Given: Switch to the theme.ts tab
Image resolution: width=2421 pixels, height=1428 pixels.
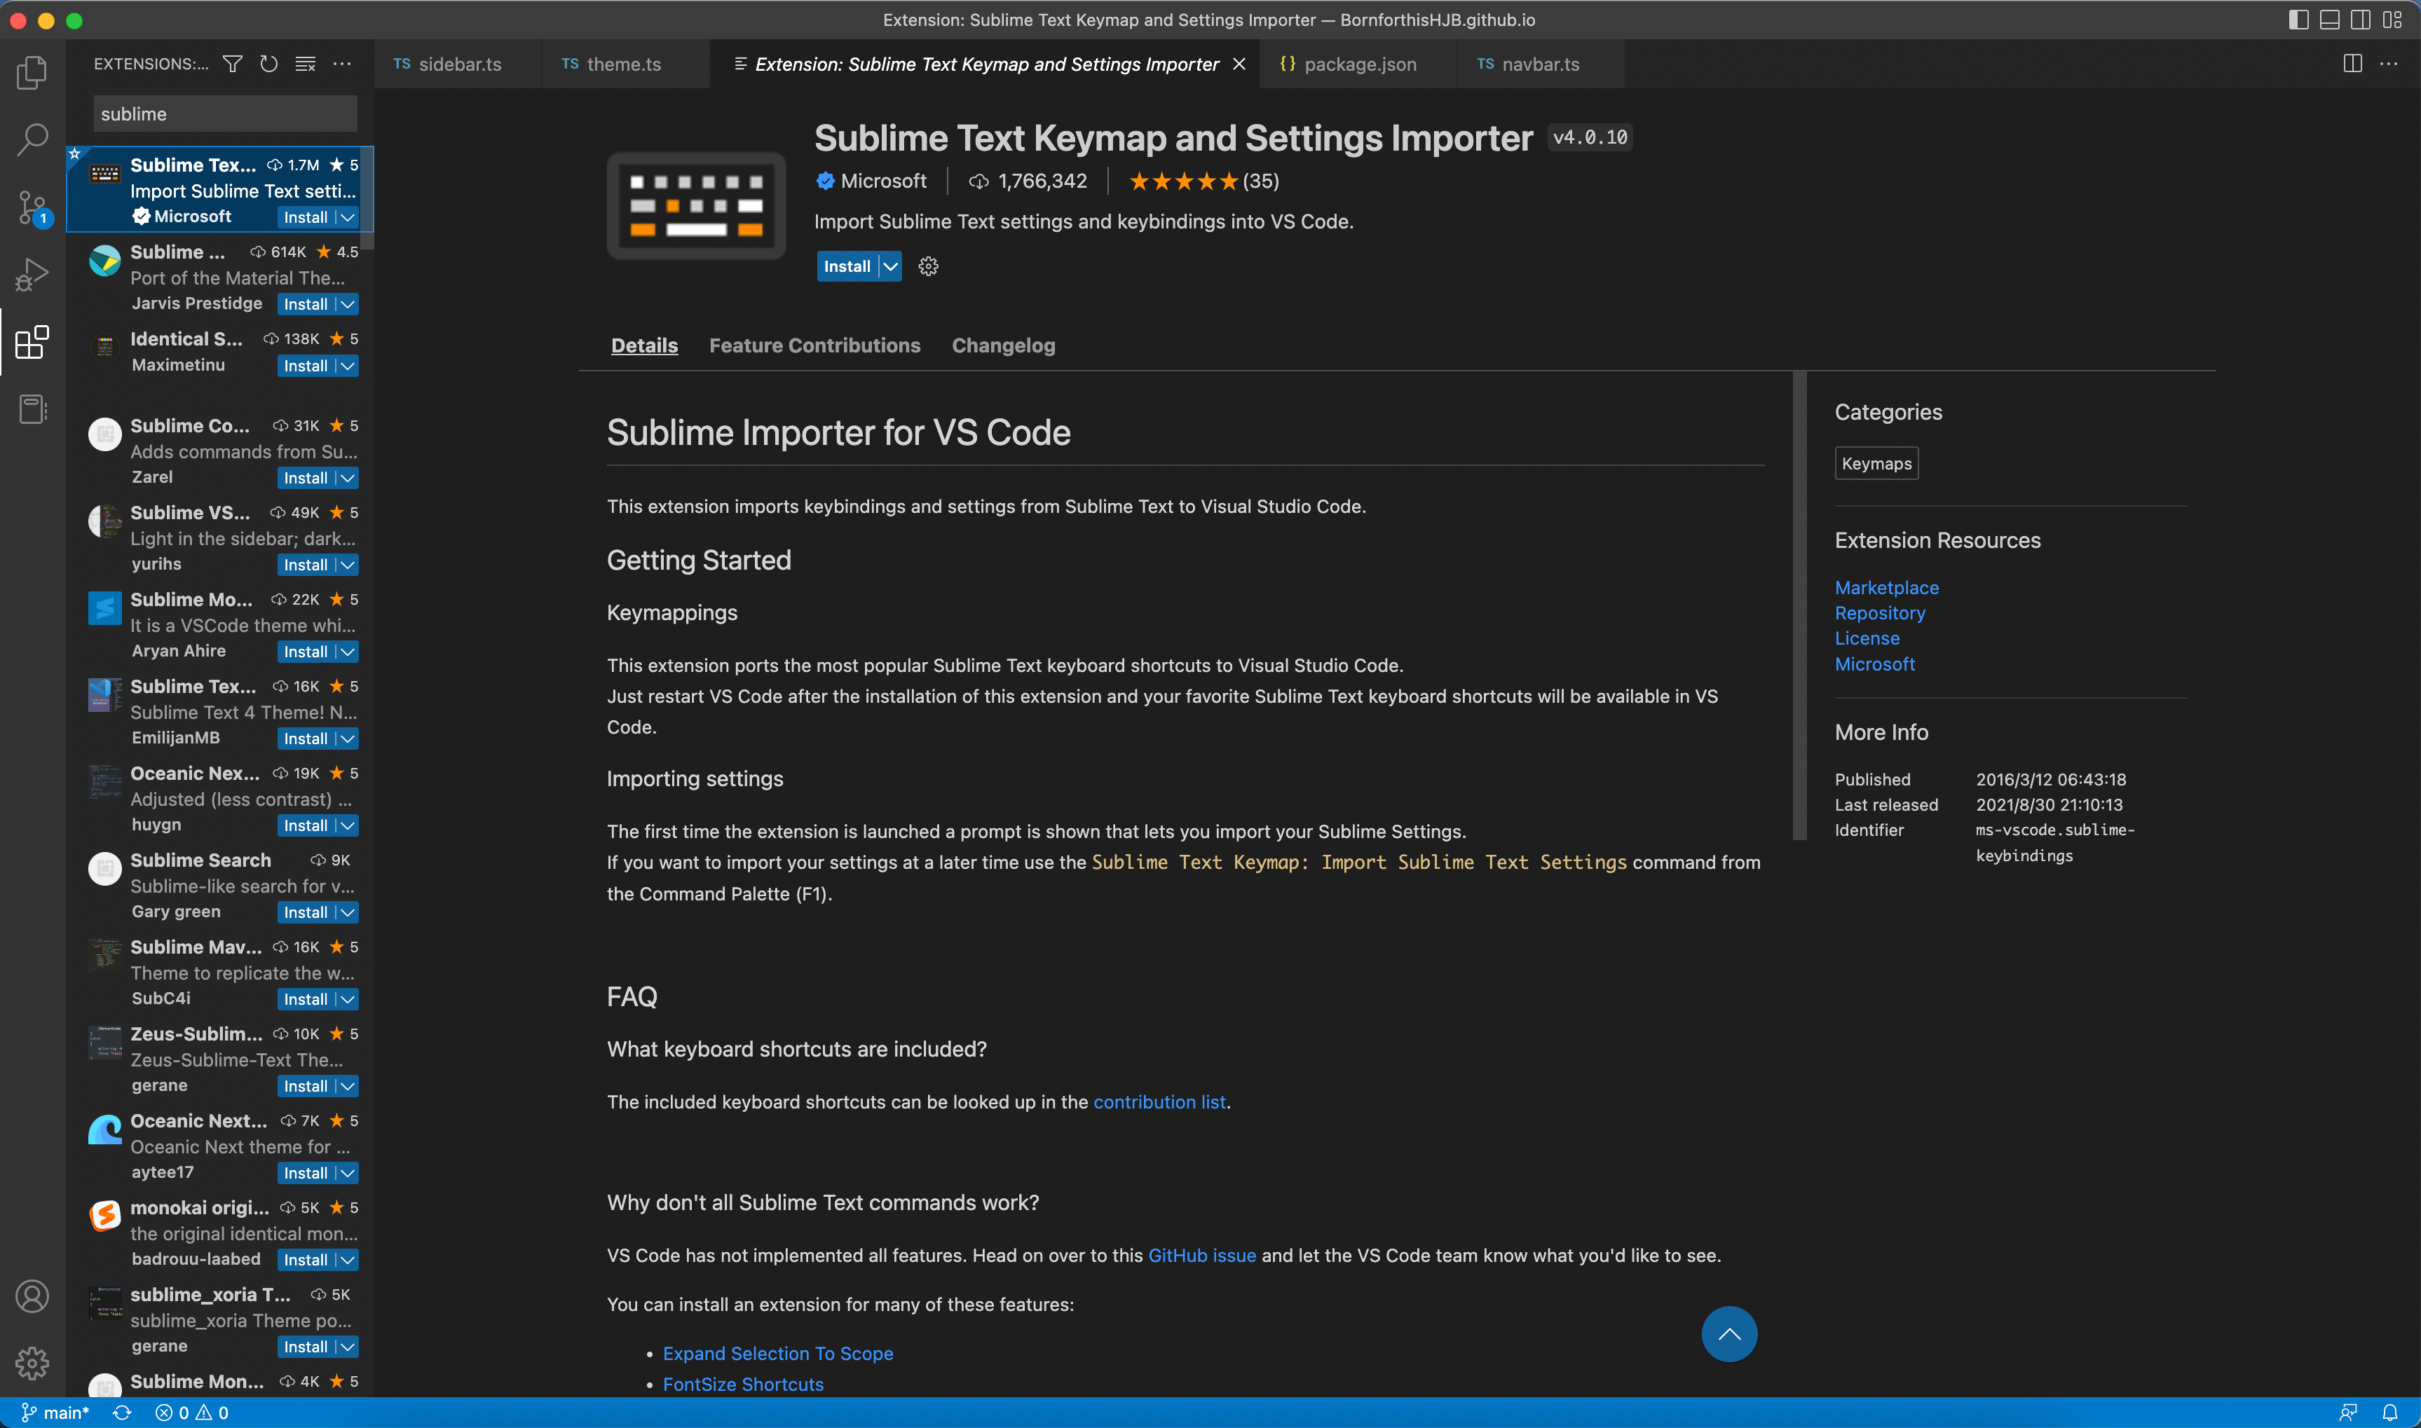Looking at the screenshot, I should click(626, 64).
